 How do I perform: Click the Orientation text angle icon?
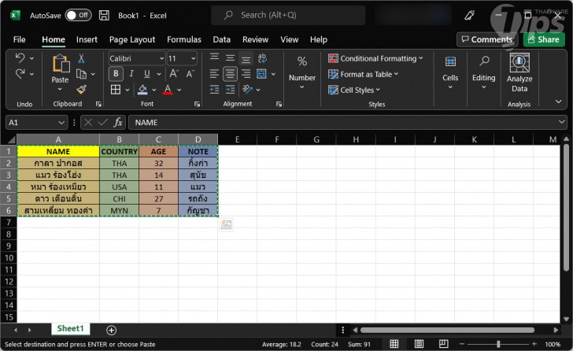point(247,90)
